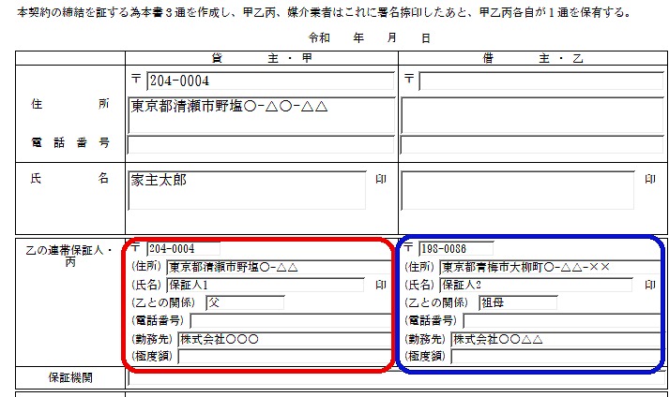The width and height of the screenshot is (669, 397).
Task: Click the name field containing 保証人1
Action: click(x=265, y=285)
